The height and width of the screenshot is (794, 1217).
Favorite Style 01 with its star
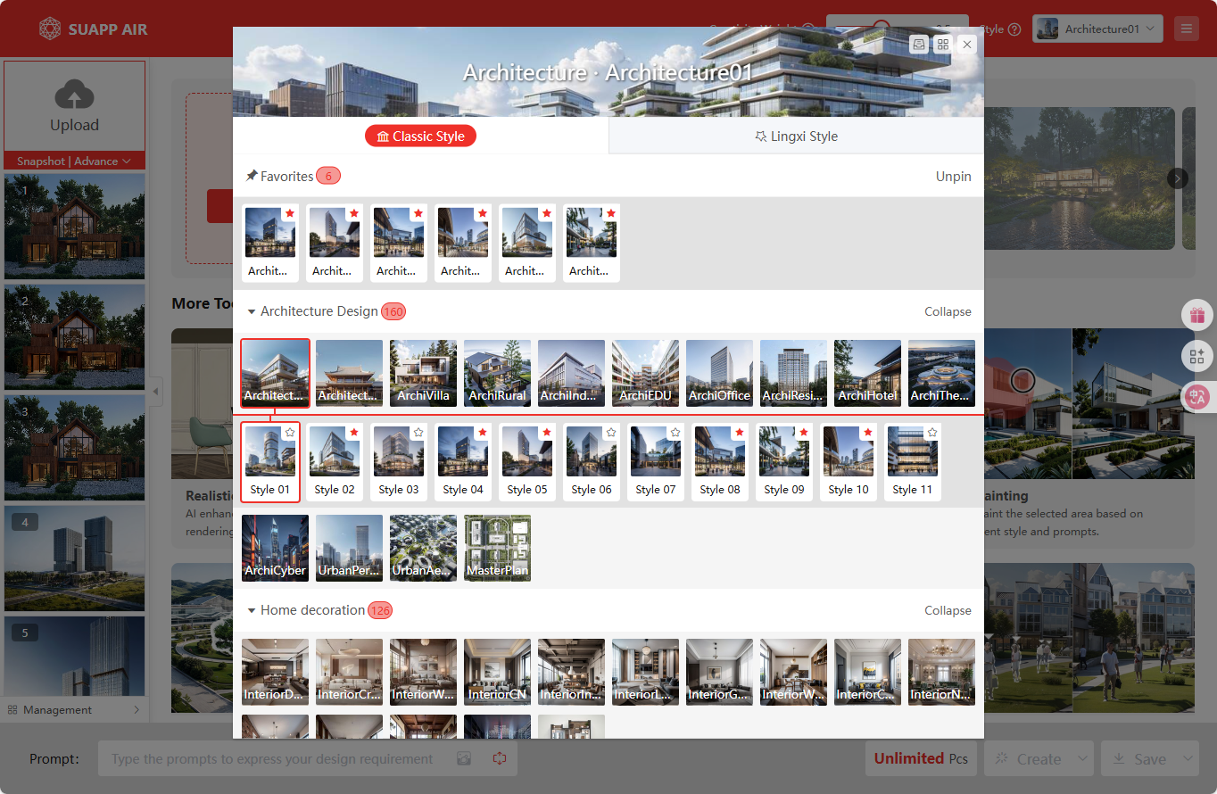click(289, 433)
